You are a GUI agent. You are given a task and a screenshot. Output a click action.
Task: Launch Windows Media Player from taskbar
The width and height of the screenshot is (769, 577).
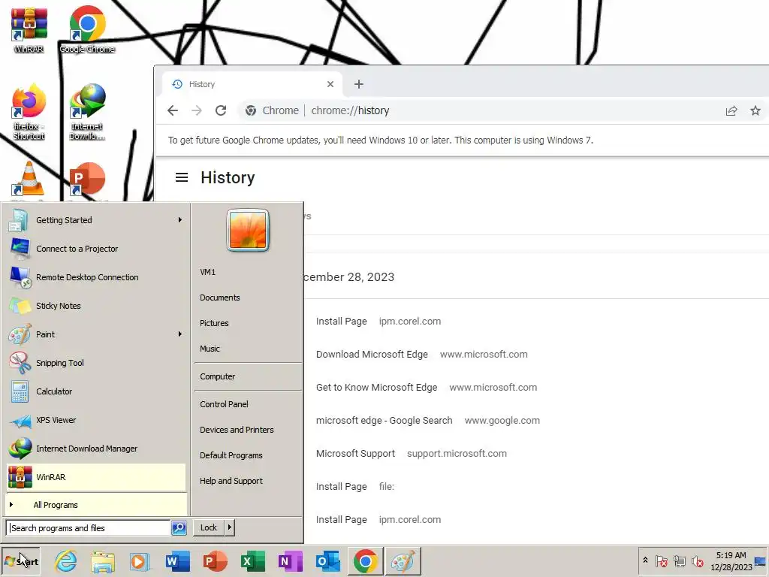pyautogui.click(x=140, y=561)
